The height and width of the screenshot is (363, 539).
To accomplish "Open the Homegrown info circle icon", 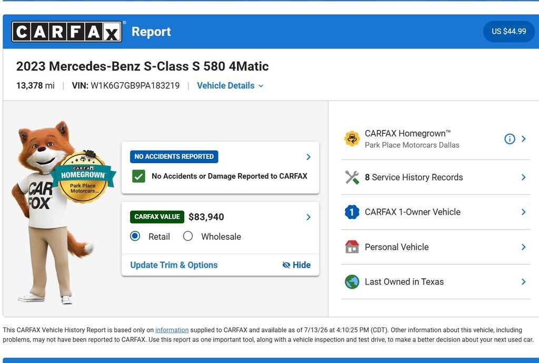I will [510, 139].
